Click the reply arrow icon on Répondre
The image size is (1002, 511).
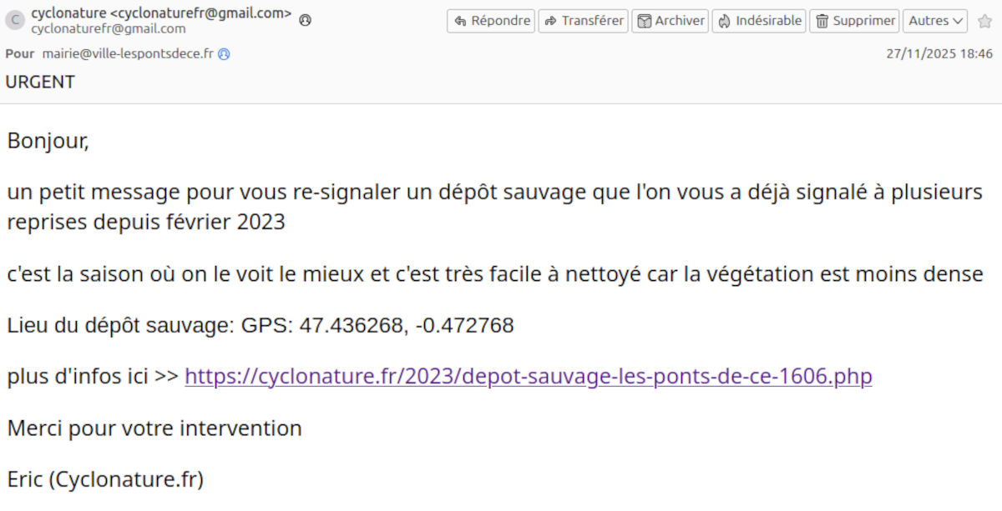460,21
